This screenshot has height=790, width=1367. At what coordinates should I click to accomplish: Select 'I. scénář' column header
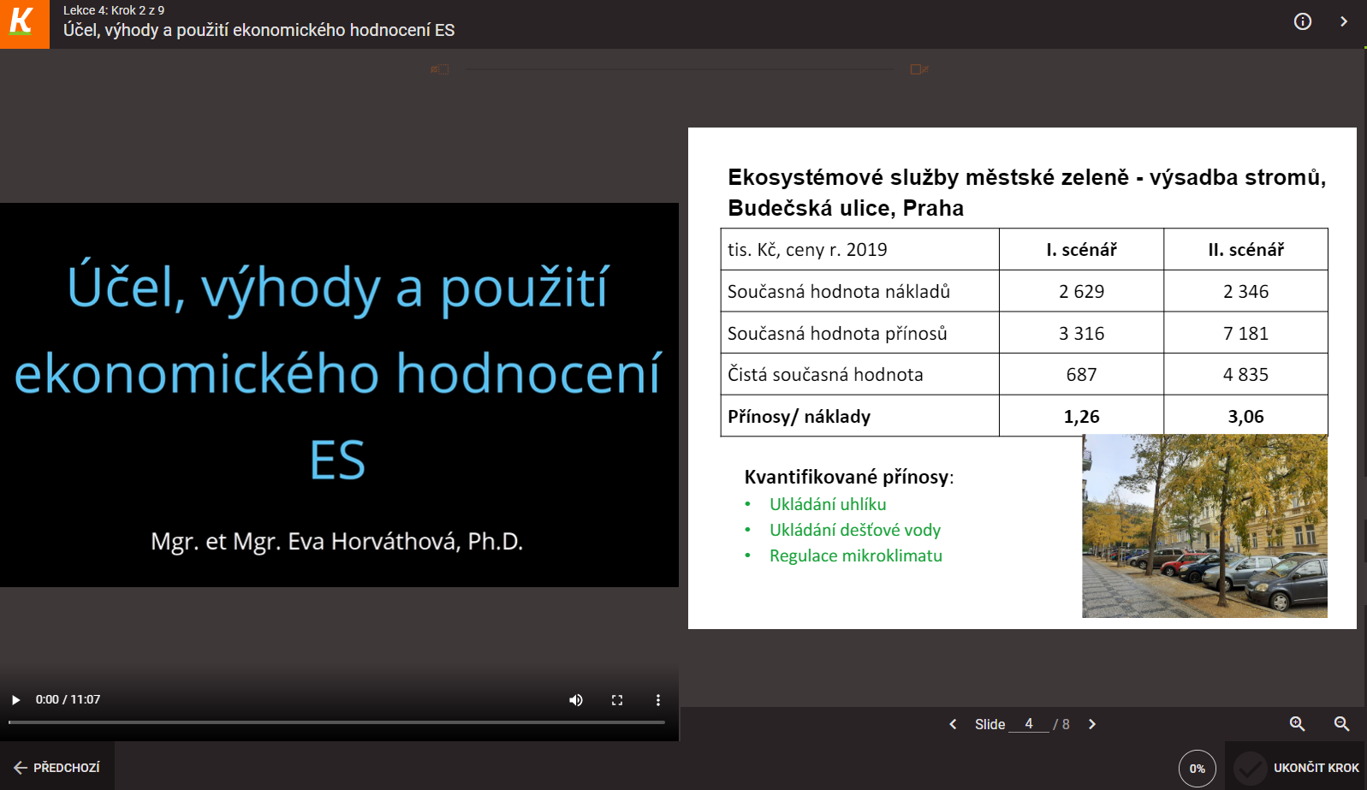(x=1081, y=250)
